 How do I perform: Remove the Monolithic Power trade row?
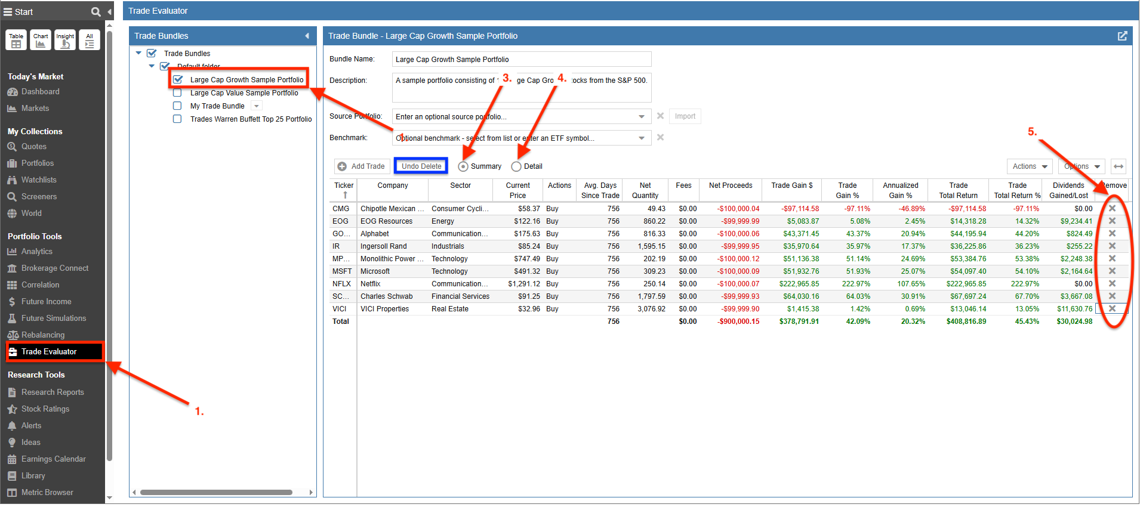coord(1112,258)
